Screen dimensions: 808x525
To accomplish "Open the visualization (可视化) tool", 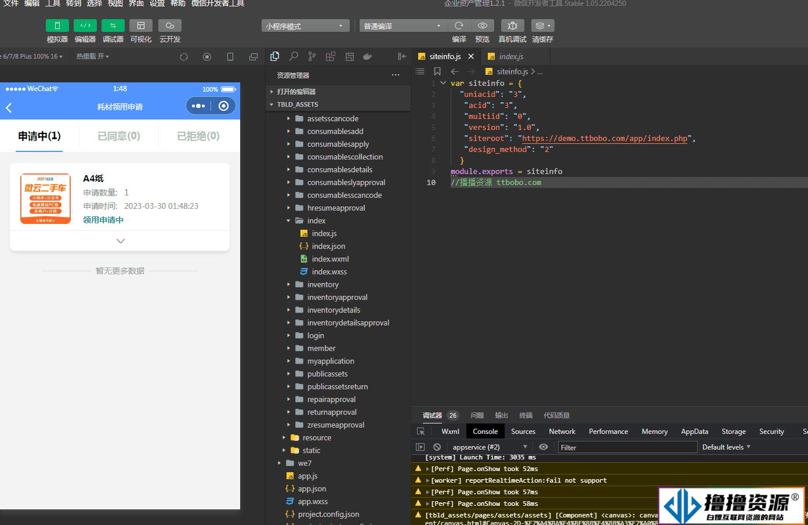I will point(140,26).
